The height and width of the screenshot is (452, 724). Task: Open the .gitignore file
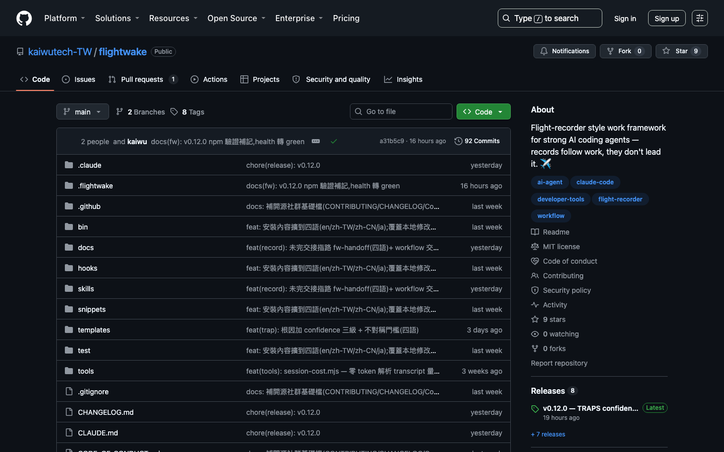coord(93,392)
